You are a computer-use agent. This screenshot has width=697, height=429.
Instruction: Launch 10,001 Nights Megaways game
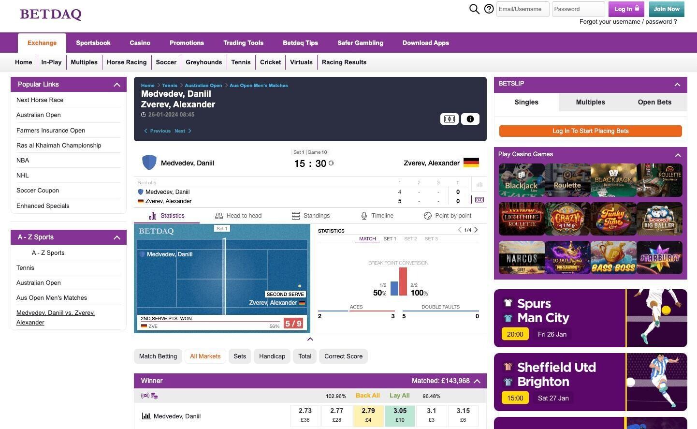point(567,257)
